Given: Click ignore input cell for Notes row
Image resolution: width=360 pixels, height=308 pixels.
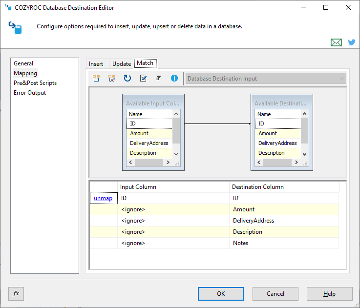Looking at the screenshot, I should (x=173, y=243).
